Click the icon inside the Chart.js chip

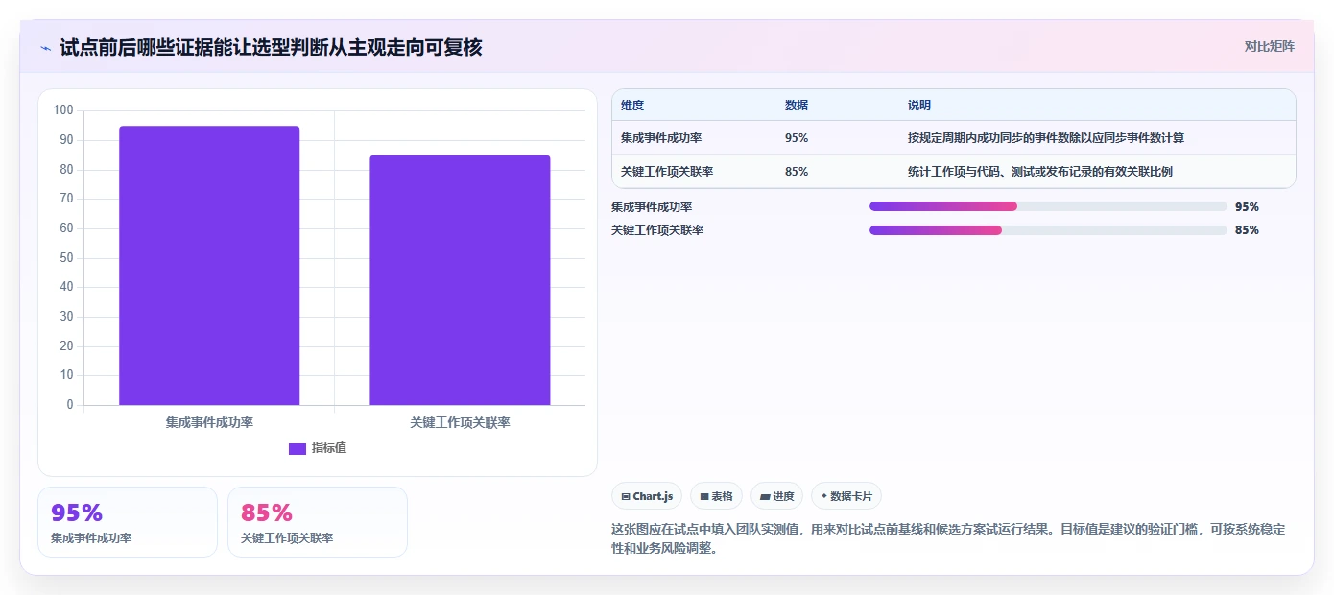[x=626, y=497]
